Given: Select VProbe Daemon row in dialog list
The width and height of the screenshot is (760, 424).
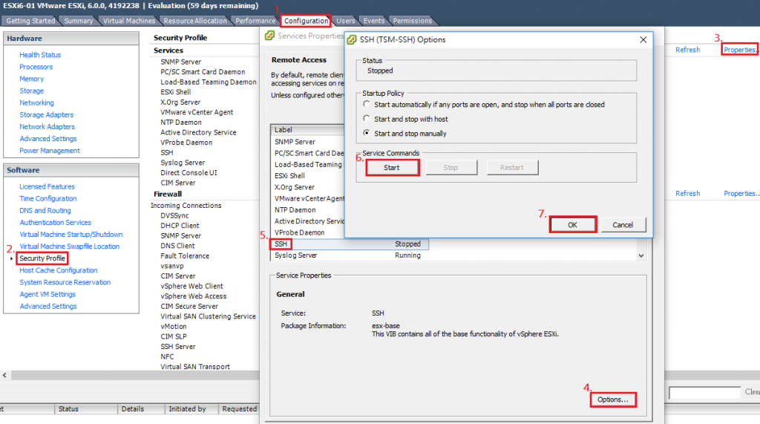Looking at the screenshot, I should (x=308, y=233).
